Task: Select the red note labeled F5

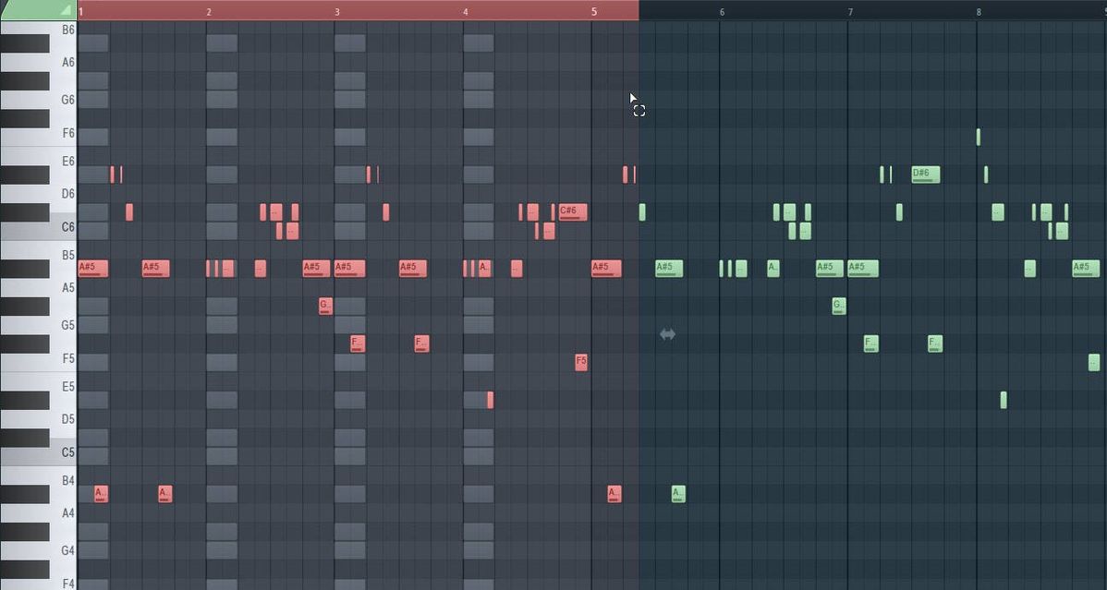Action: point(580,362)
